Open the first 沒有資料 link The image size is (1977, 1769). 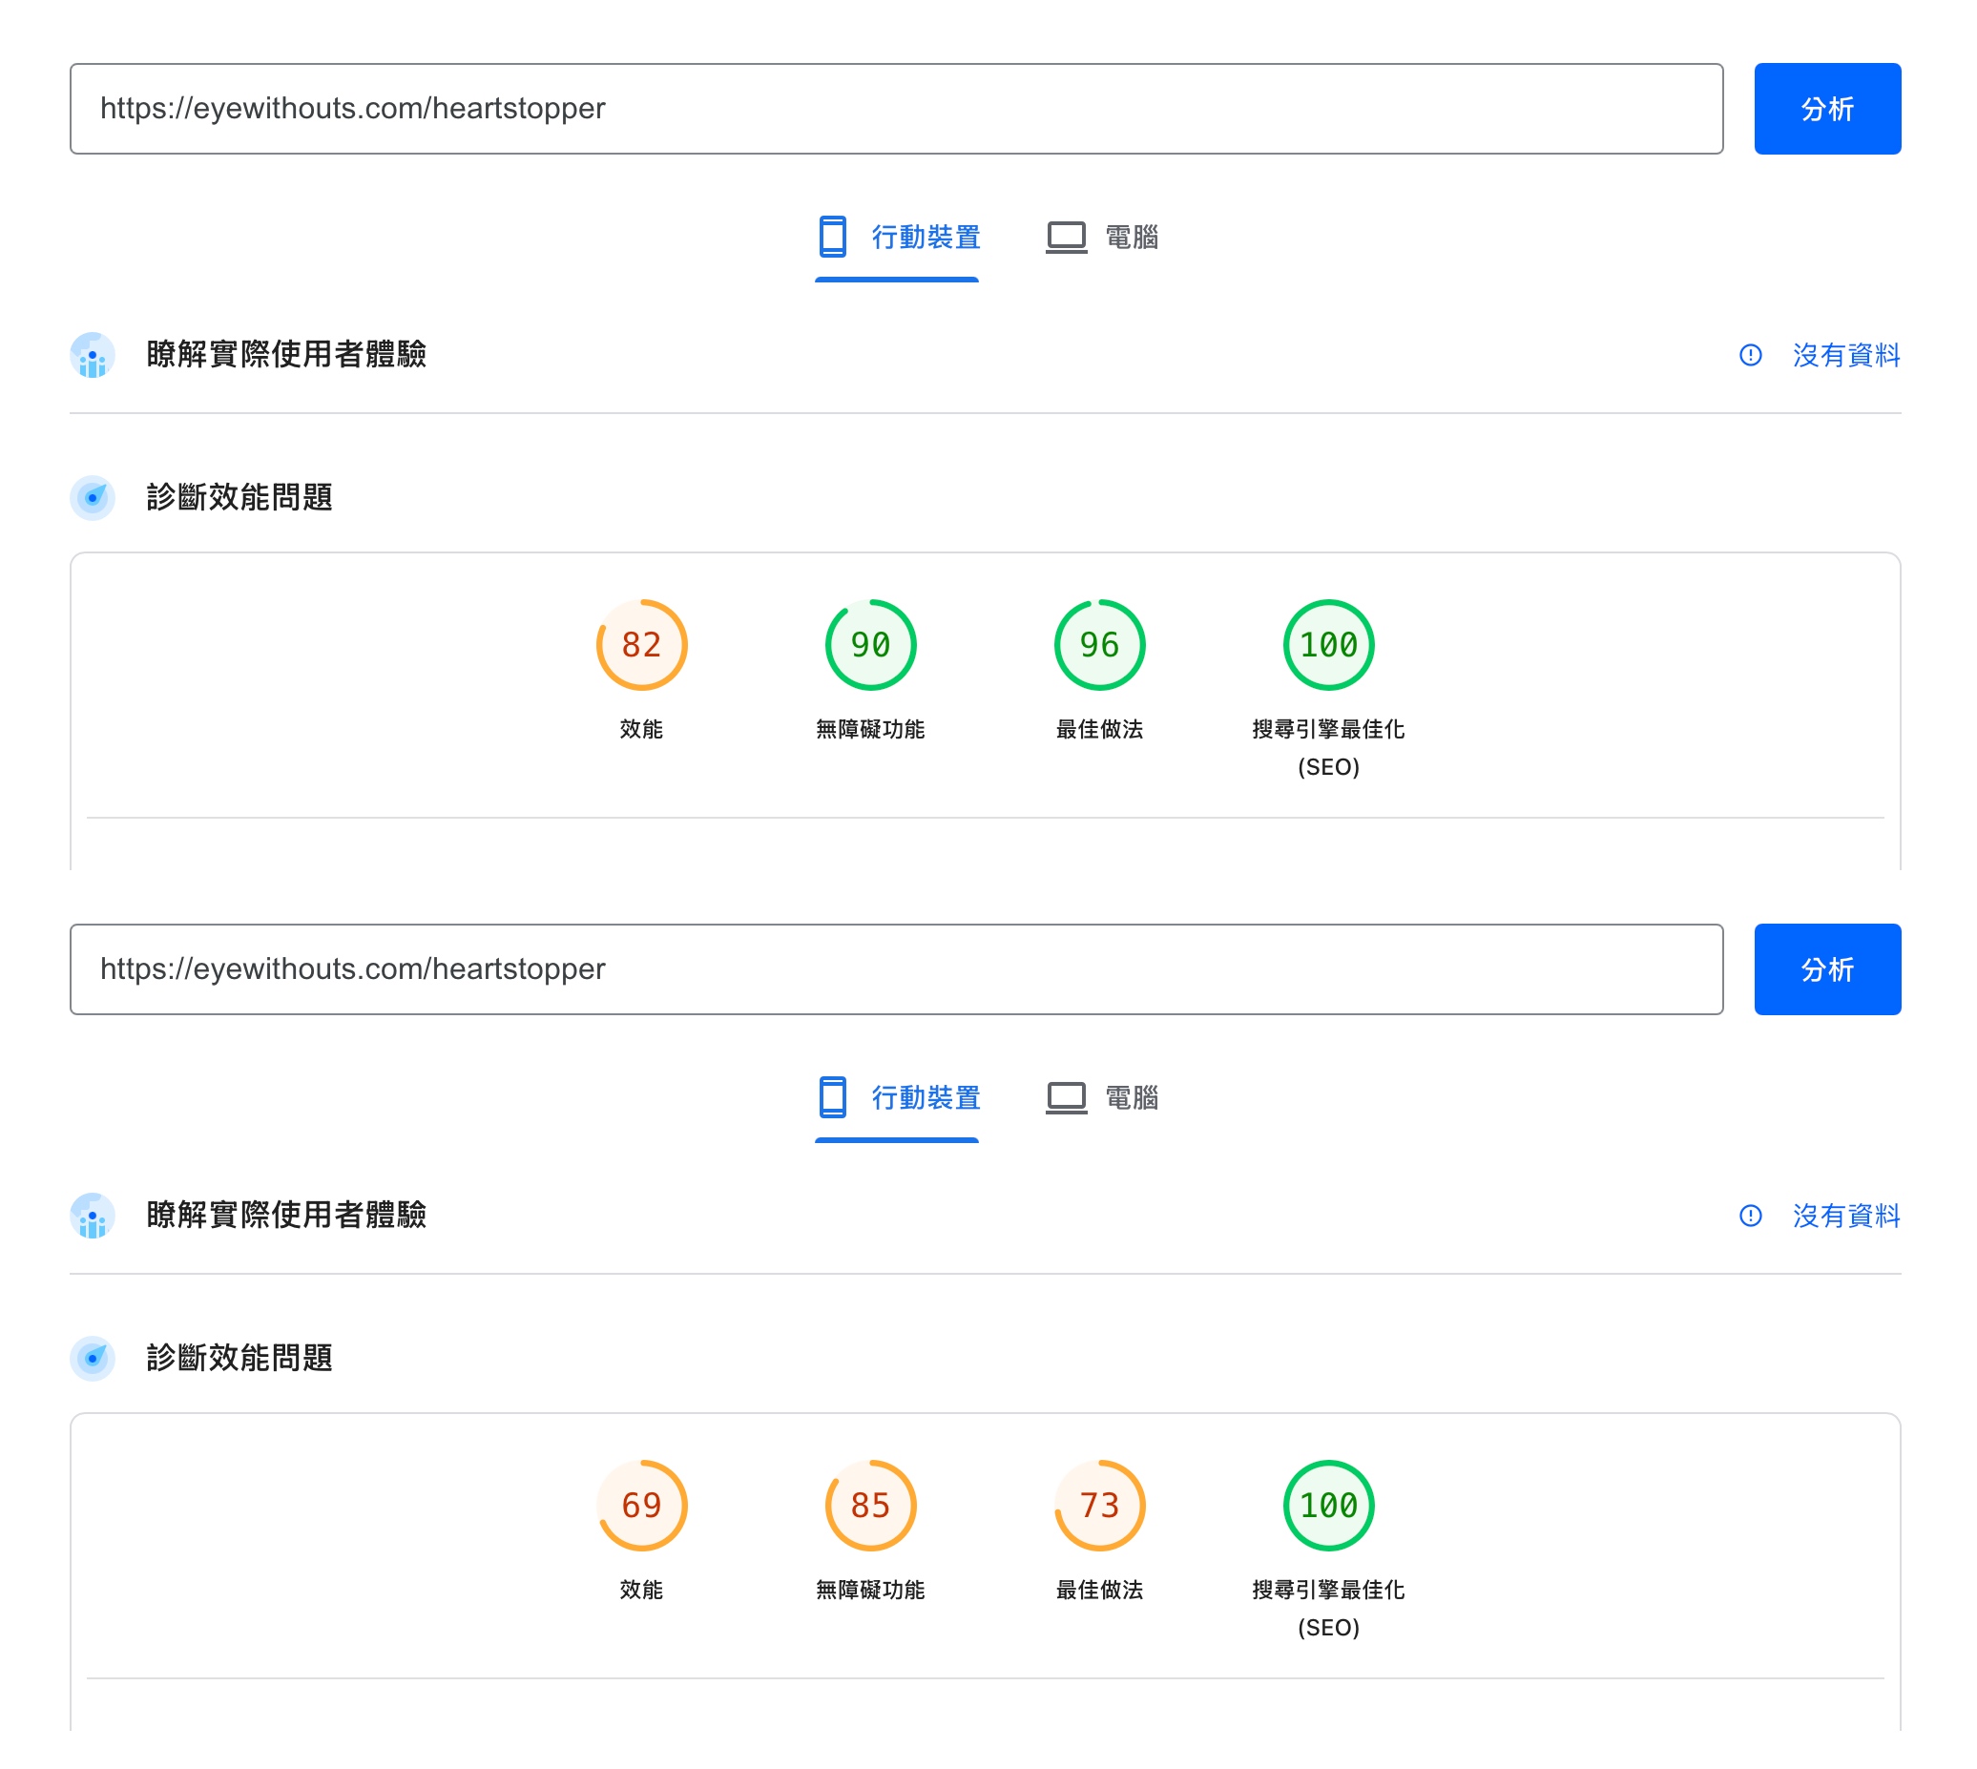coord(1845,356)
